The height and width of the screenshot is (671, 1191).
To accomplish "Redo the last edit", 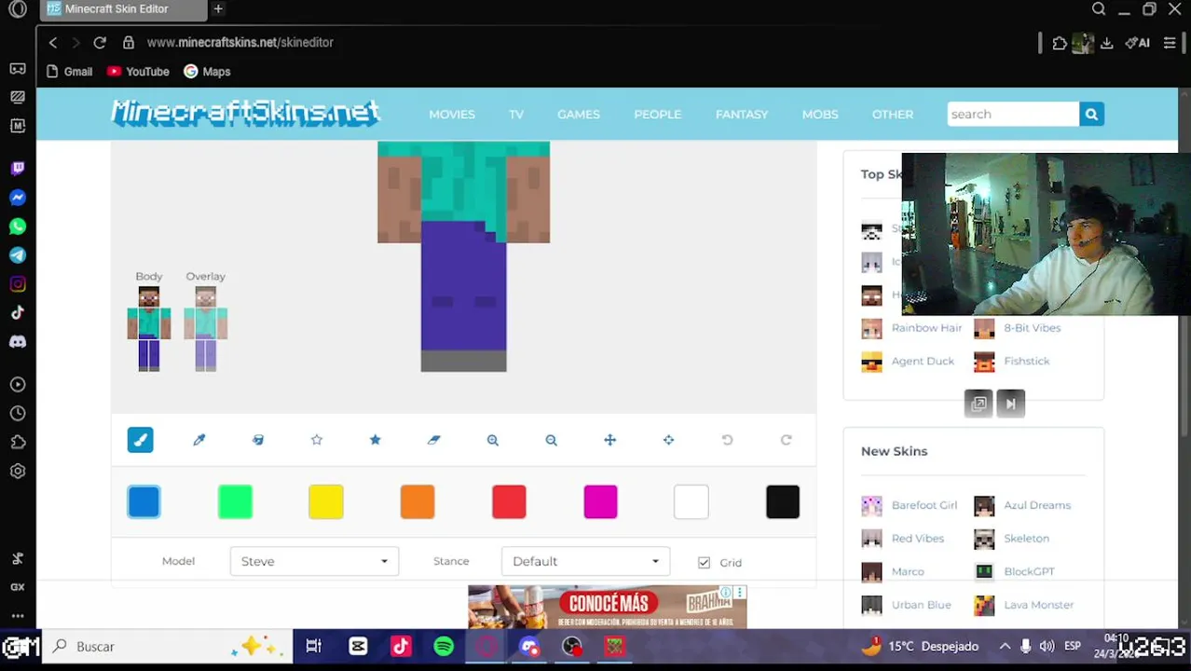I will [787, 440].
